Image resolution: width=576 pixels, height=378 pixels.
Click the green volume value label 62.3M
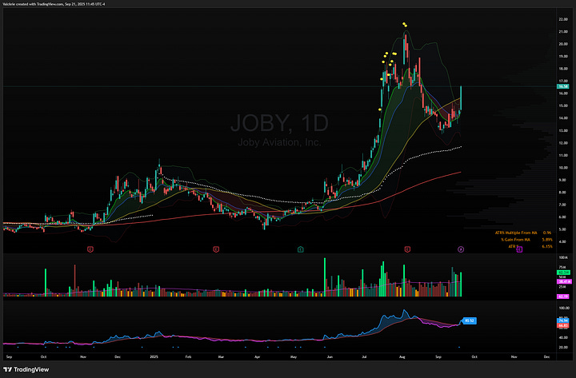563,273
